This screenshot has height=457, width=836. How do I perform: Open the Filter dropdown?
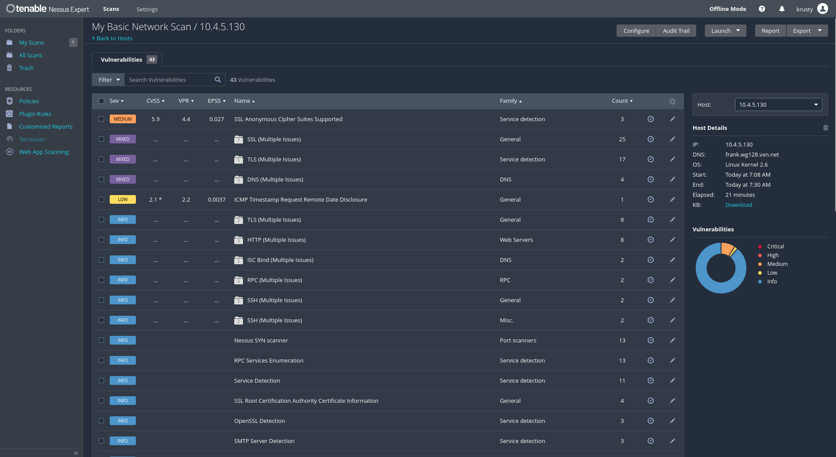[108, 80]
